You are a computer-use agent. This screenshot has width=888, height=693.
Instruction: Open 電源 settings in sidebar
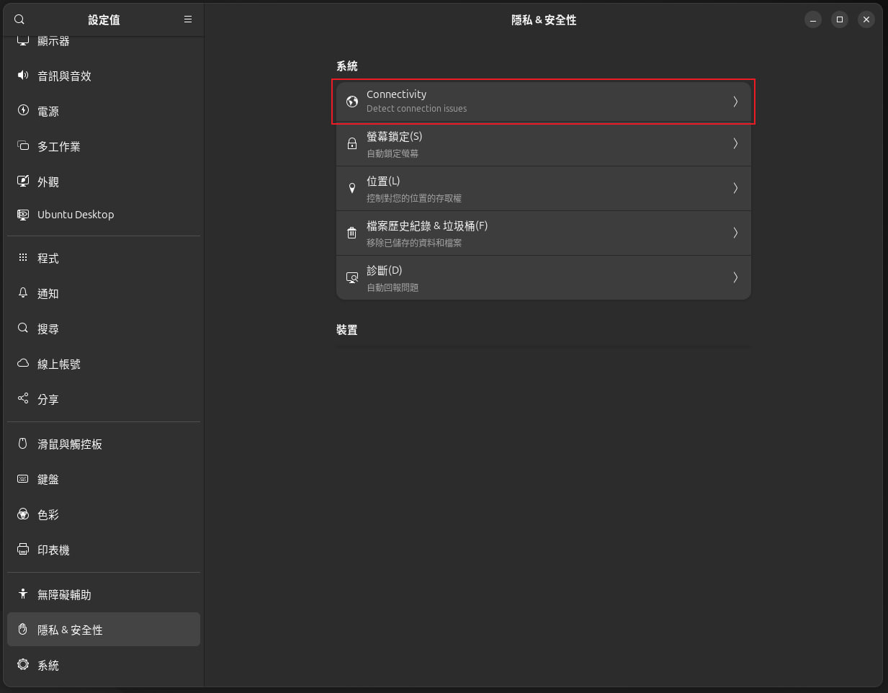click(x=48, y=112)
